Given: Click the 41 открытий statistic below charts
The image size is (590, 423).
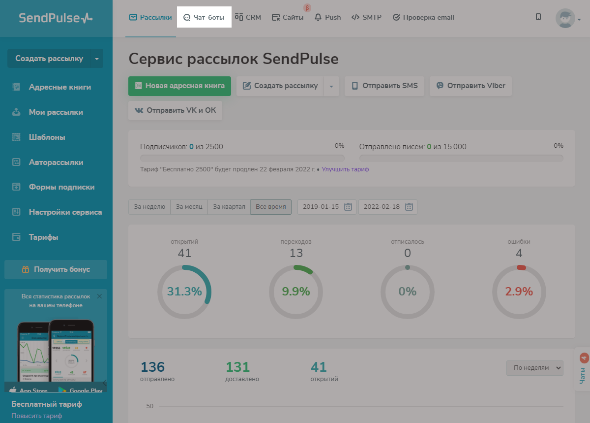Looking at the screenshot, I should click(324, 371).
